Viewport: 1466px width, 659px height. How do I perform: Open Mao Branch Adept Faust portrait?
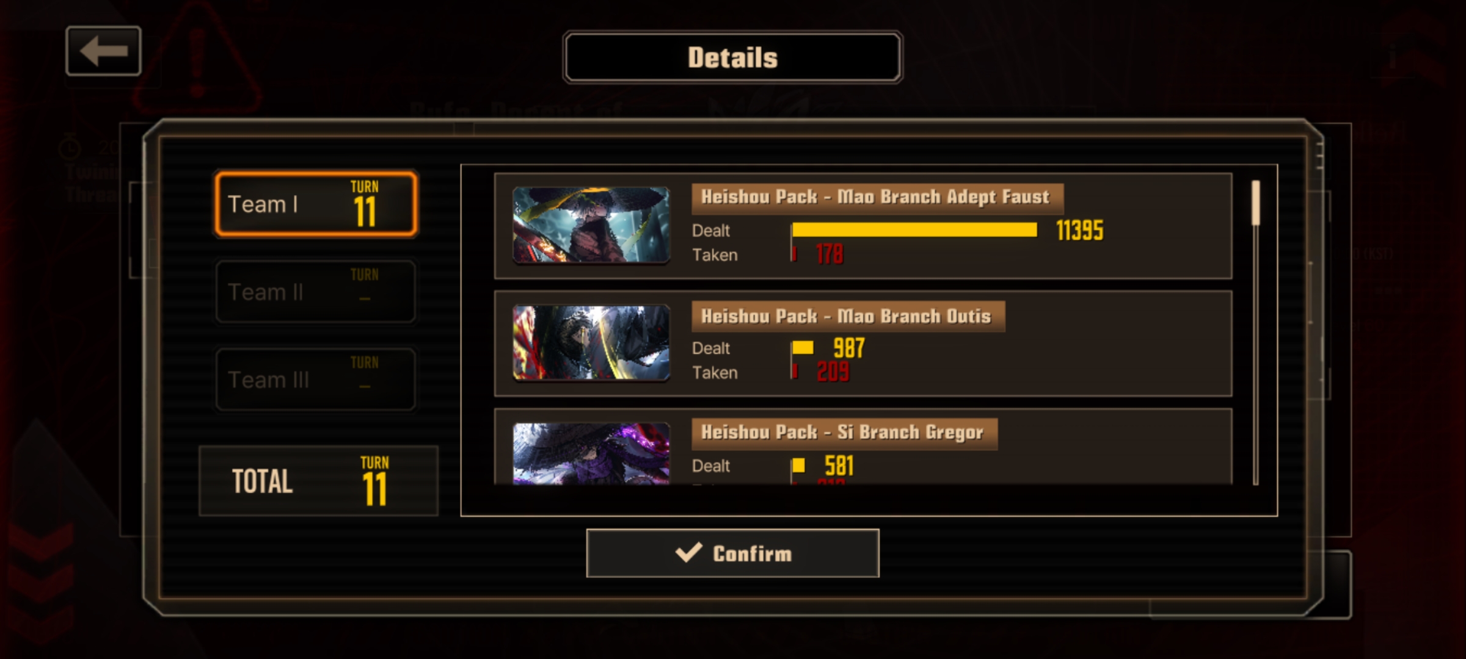591,225
